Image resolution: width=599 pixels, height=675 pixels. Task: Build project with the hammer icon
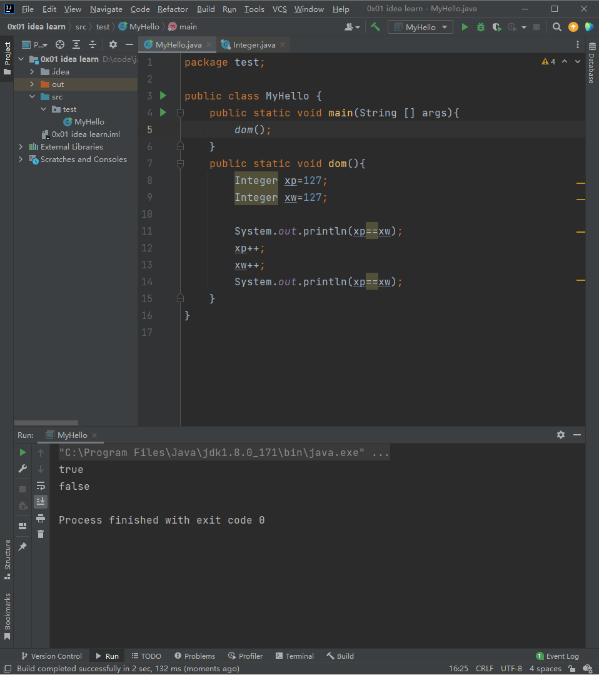(375, 27)
